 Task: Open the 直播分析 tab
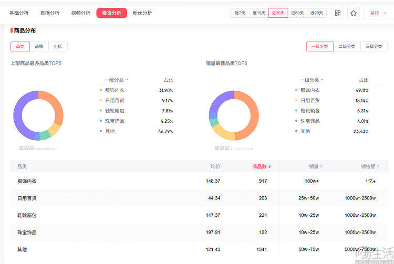pos(50,13)
